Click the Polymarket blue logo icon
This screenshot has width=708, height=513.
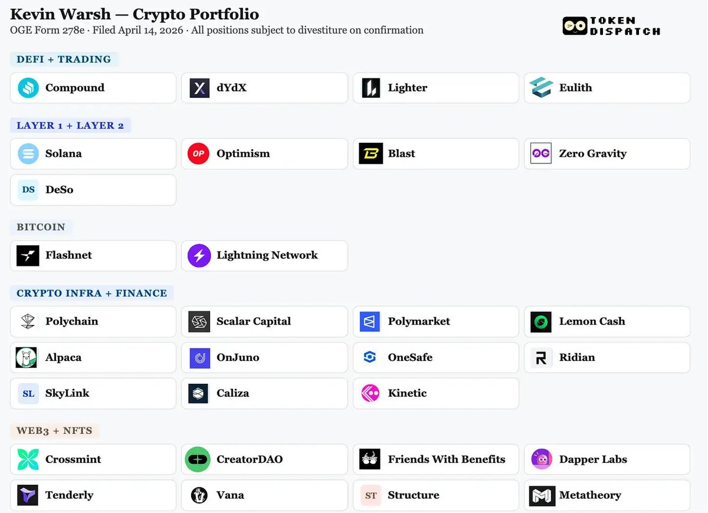coord(370,321)
